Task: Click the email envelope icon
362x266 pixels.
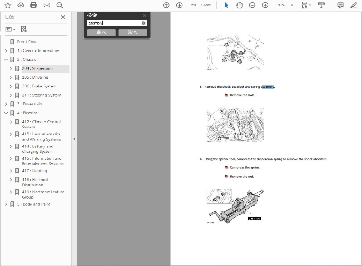Action: pyautogui.click(x=47, y=5)
